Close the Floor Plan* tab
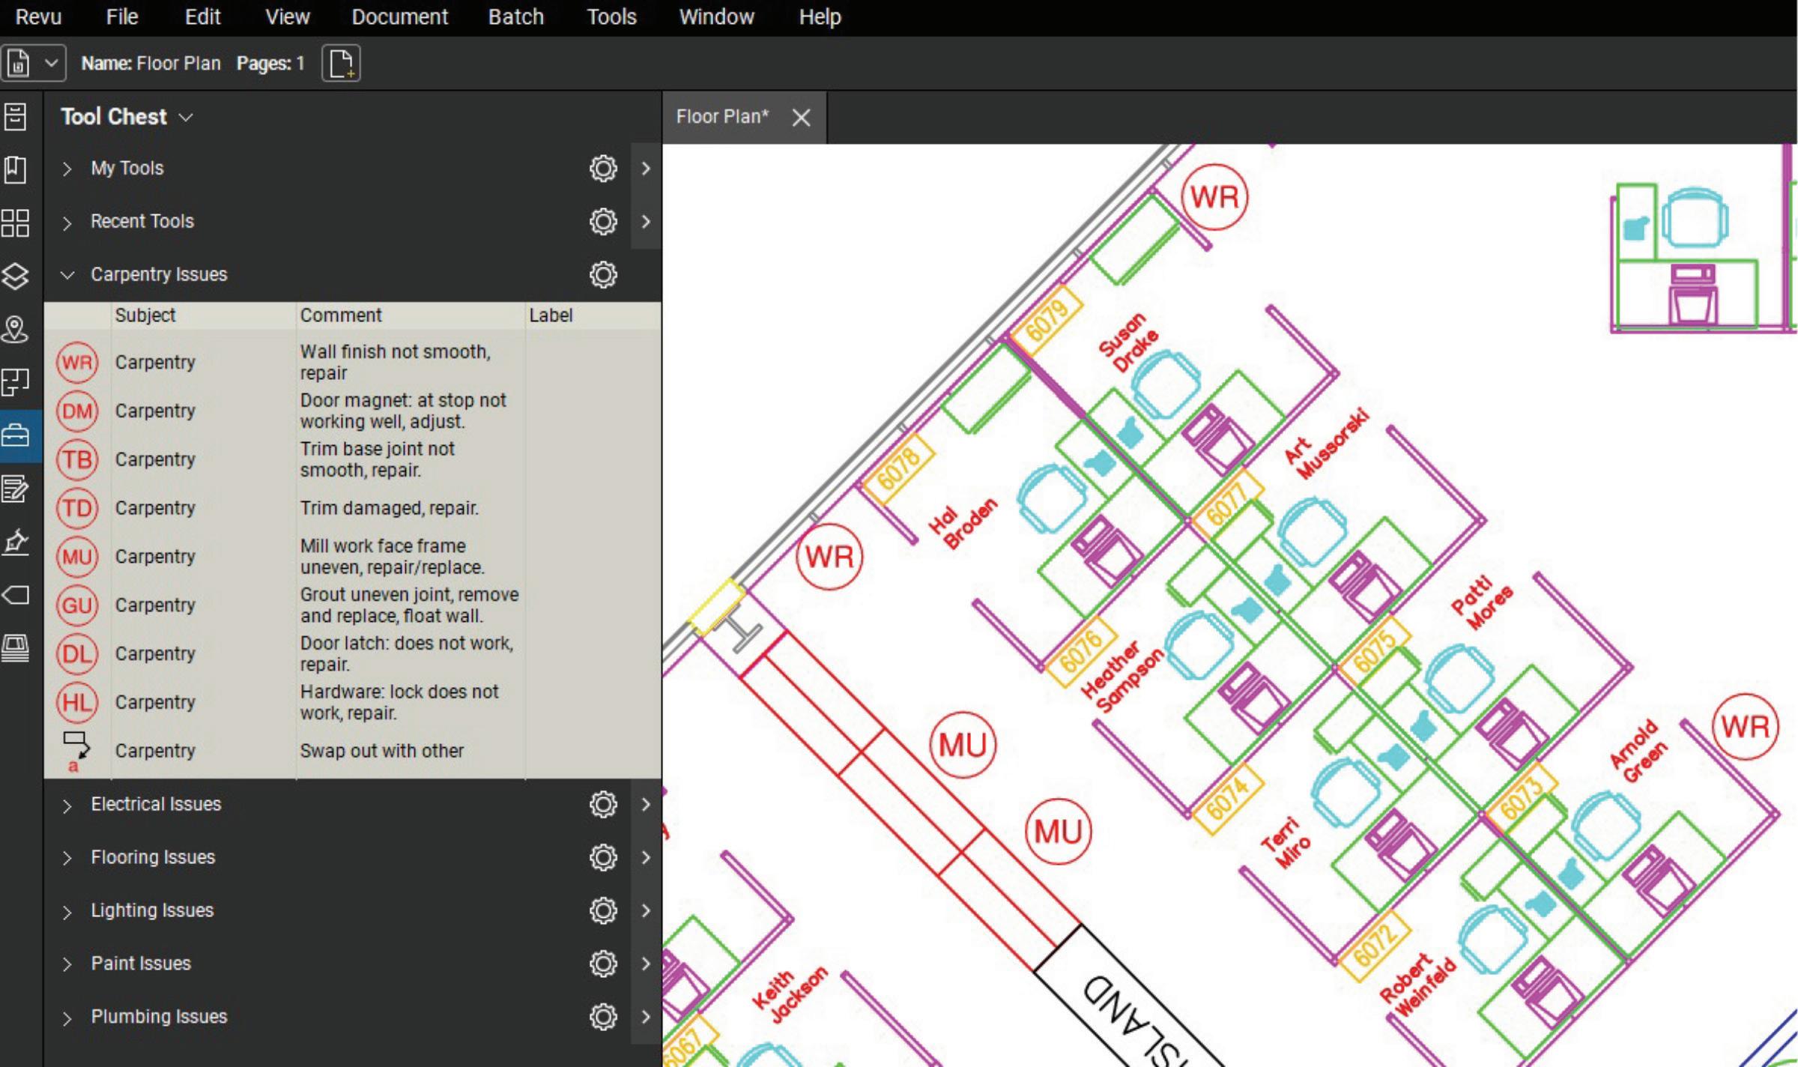The image size is (1798, 1067). pos(801,118)
